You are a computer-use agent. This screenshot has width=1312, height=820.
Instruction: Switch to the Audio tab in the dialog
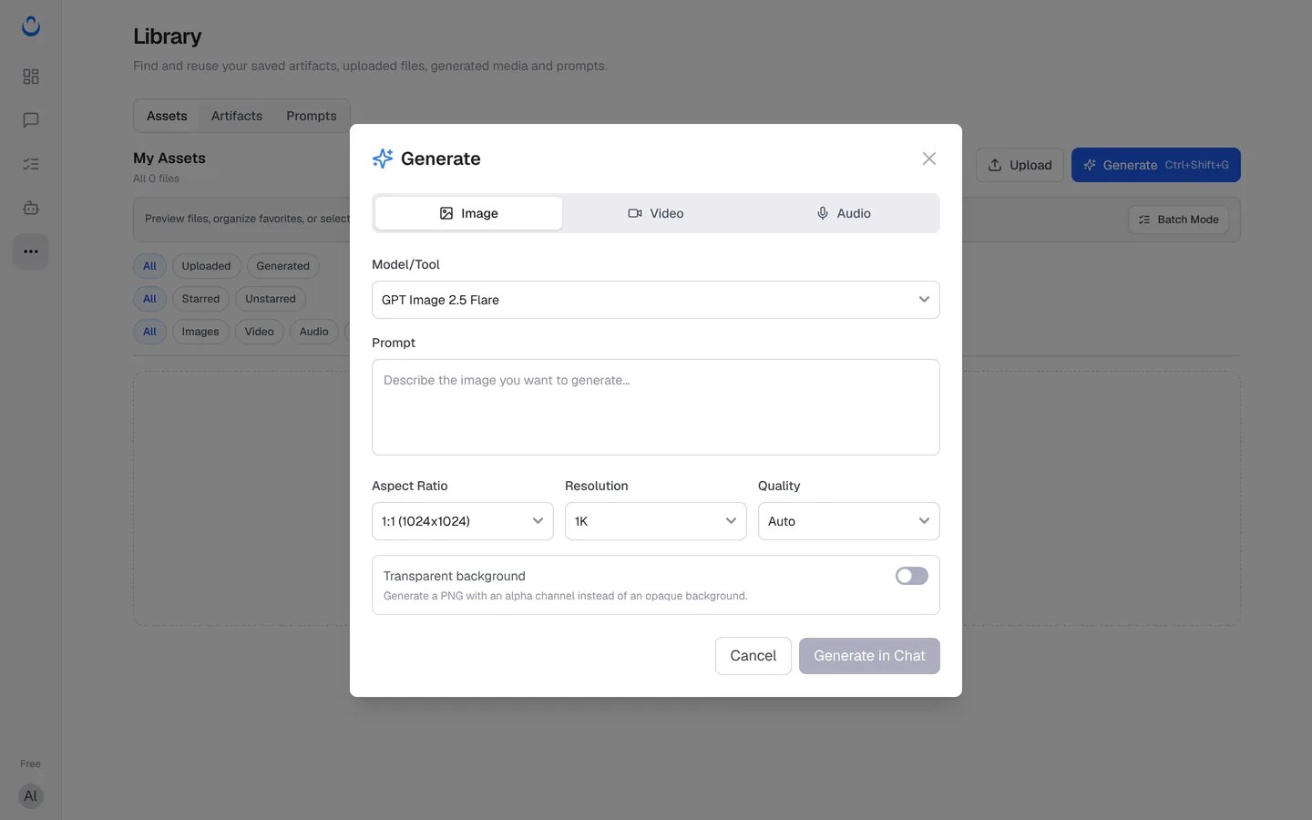pyautogui.click(x=844, y=213)
